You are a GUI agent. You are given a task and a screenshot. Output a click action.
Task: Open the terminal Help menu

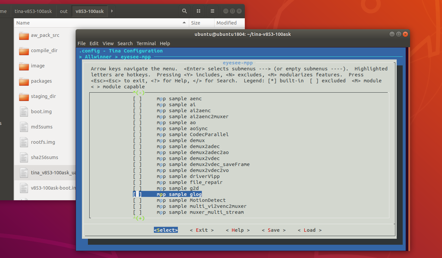coord(165,43)
